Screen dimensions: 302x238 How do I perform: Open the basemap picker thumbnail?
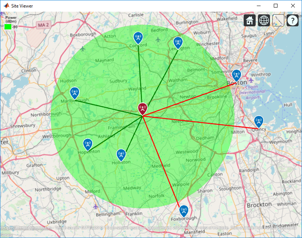tap(278, 20)
